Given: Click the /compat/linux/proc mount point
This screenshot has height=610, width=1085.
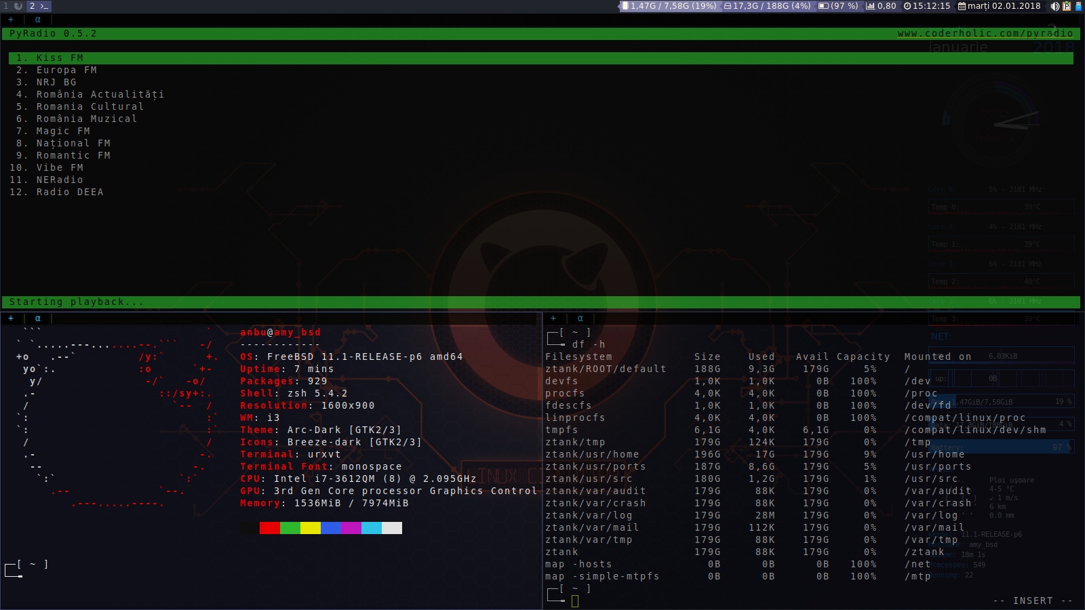Looking at the screenshot, I should pos(965,418).
